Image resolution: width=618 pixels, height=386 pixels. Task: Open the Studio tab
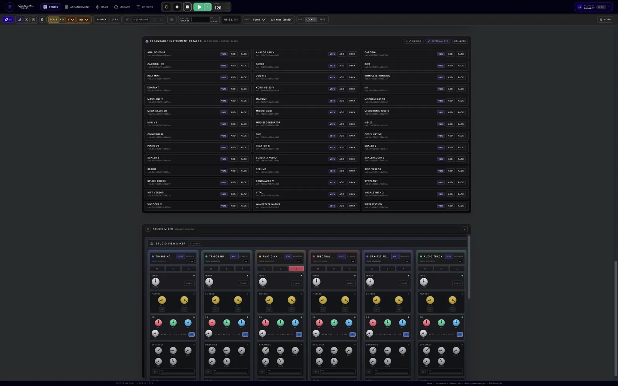point(51,7)
